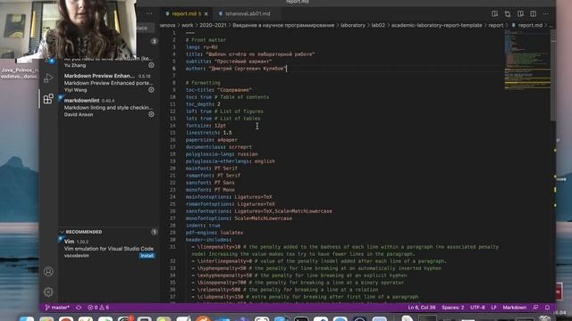Screen dimensions: 572x321
Task: Open manage gear for markdownlint extension
Action: point(151,114)
